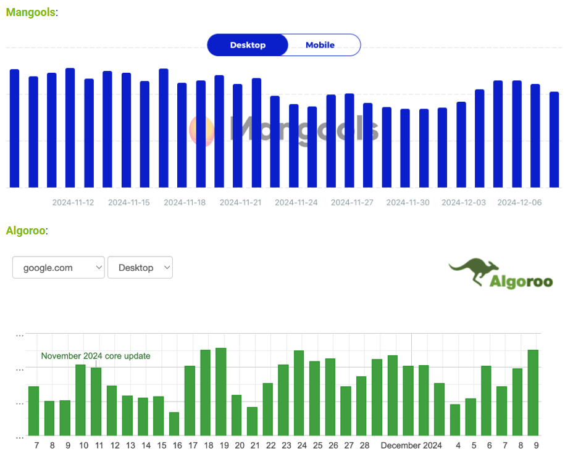
Task: Select Mangools date label 2024-11-21
Action: click(x=240, y=202)
